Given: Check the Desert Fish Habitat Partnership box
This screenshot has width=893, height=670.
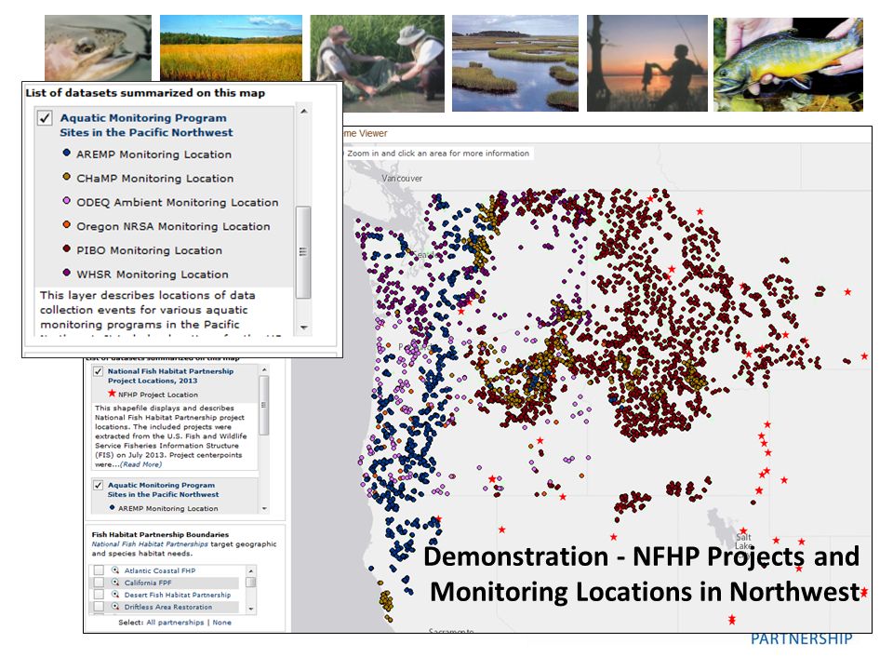Looking at the screenshot, I should [100, 595].
